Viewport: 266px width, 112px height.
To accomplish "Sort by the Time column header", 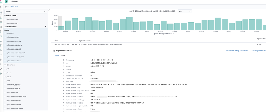I will [56, 41].
